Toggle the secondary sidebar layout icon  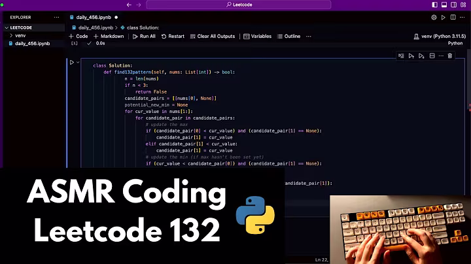[453, 5]
